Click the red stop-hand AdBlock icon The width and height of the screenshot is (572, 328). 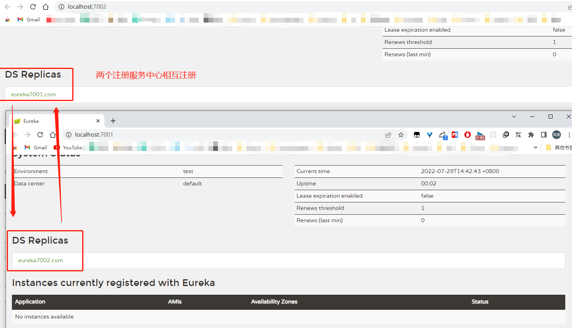468,135
